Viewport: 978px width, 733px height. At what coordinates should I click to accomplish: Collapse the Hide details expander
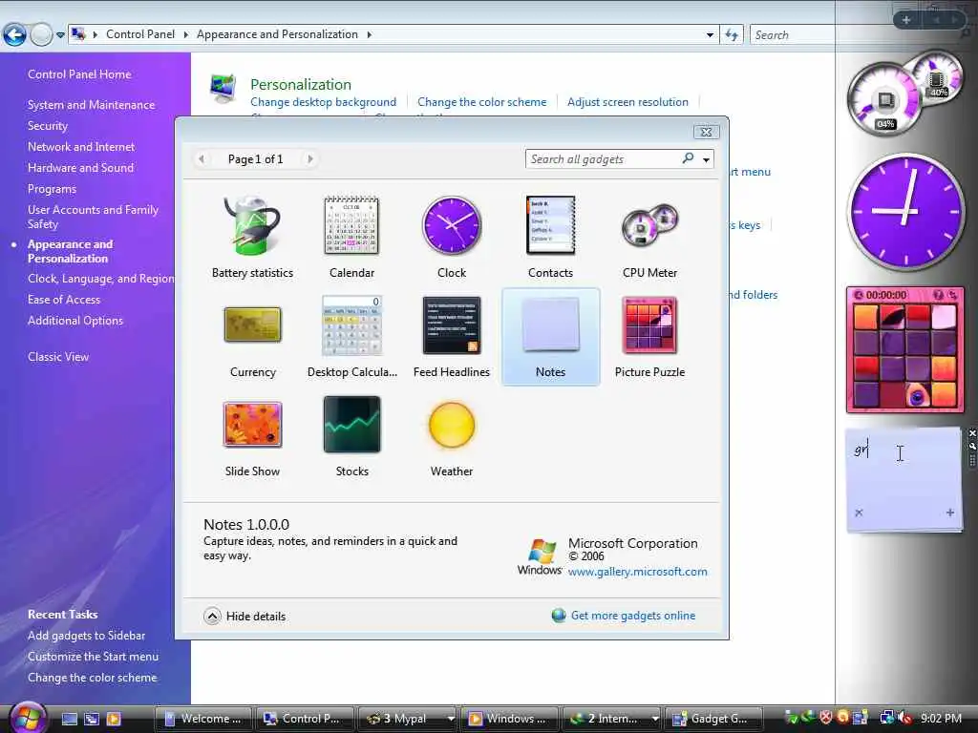(x=244, y=616)
